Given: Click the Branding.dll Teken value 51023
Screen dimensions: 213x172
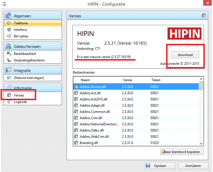Looking at the screenshot, I should pyautogui.click(x=155, y=143).
